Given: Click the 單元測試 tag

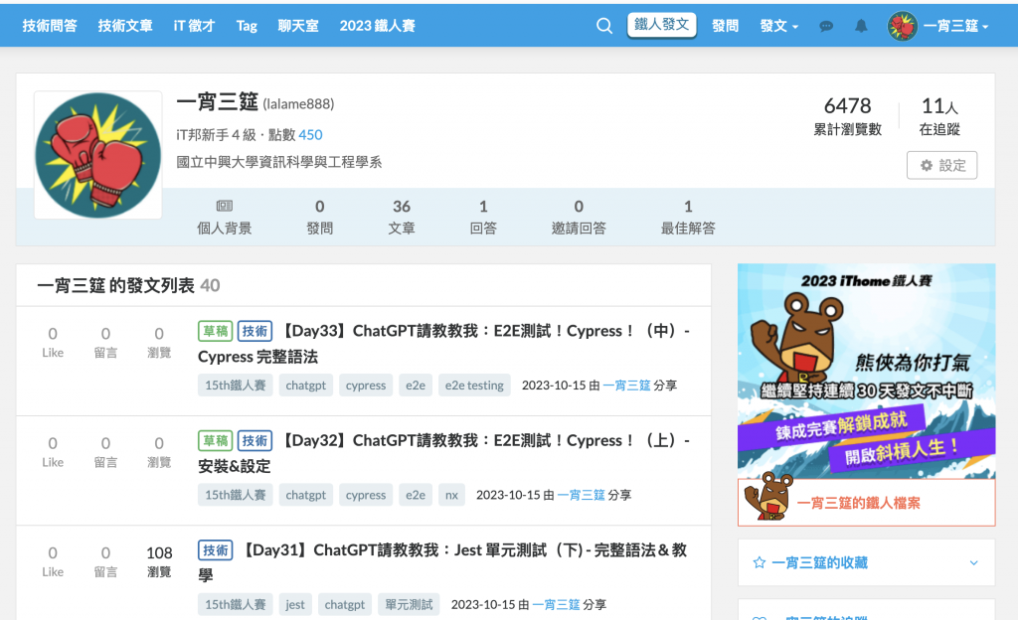Looking at the screenshot, I should [409, 604].
